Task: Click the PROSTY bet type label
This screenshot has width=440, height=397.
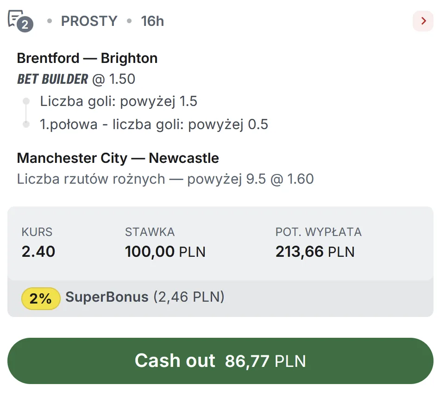Action: click(x=89, y=20)
